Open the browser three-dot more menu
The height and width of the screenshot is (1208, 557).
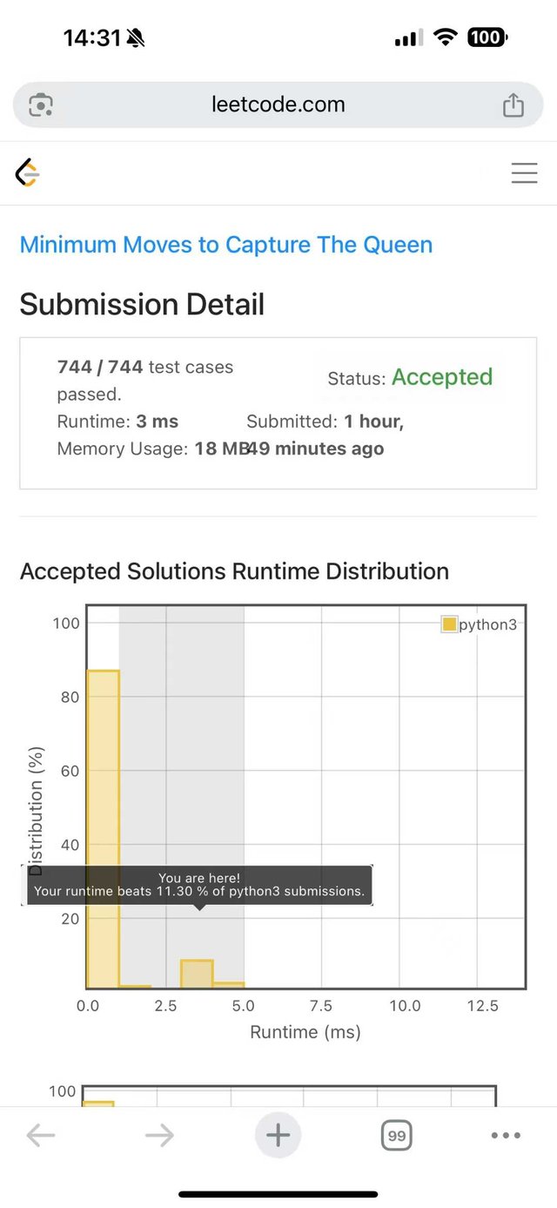506,1135
